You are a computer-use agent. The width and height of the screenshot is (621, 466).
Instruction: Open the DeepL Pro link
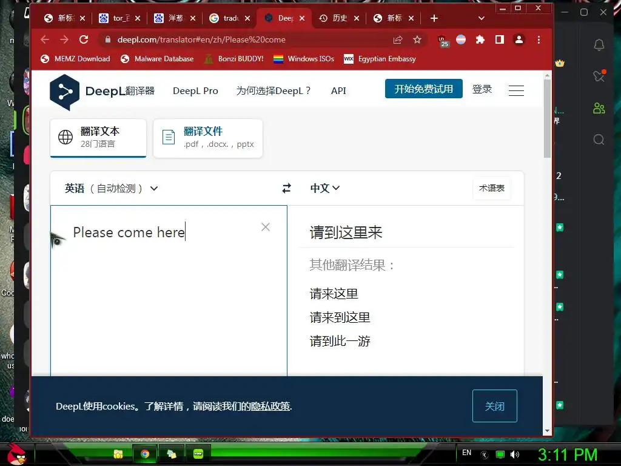pos(196,91)
